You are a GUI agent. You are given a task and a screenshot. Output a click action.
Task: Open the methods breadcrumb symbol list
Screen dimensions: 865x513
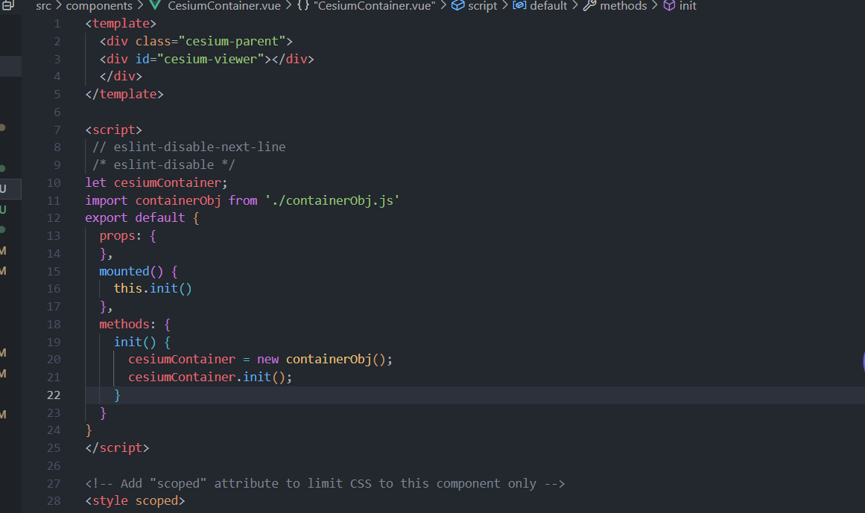(x=624, y=6)
